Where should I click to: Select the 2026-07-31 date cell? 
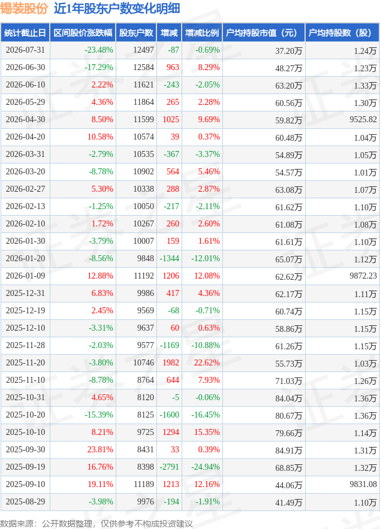(x=25, y=50)
